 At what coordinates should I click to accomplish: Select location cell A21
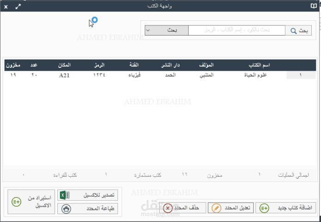pyautogui.click(x=64, y=75)
